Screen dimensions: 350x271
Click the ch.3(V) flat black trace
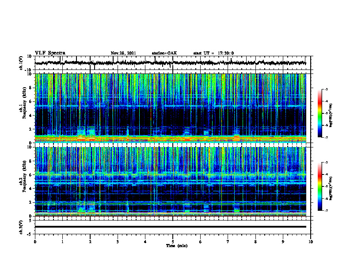pyautogui.click(x=171, y=227)
